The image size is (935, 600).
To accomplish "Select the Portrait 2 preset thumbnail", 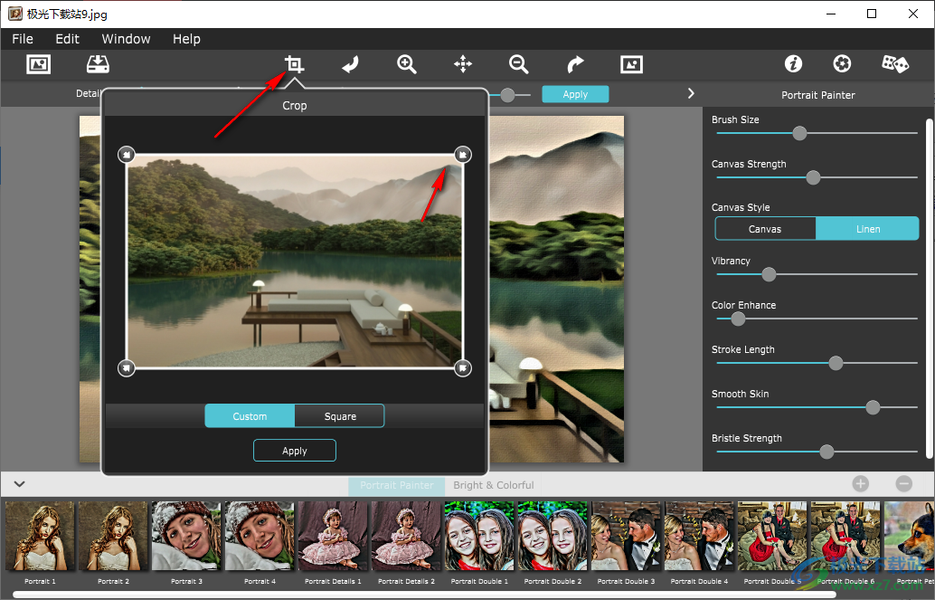I will [x=113, y=536].
